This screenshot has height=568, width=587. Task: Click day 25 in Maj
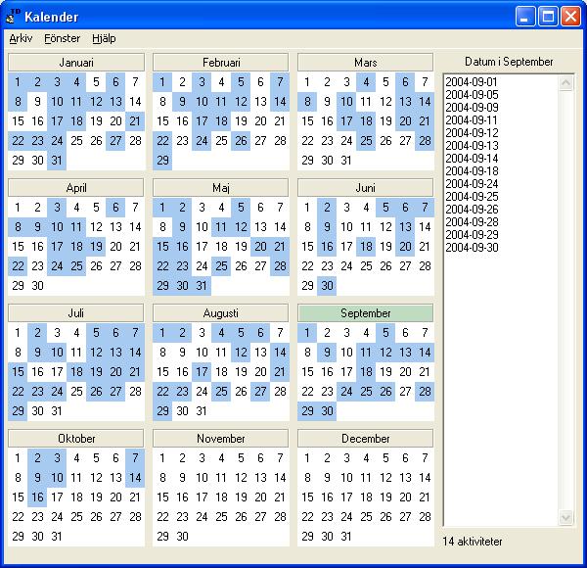pos(221,266)
